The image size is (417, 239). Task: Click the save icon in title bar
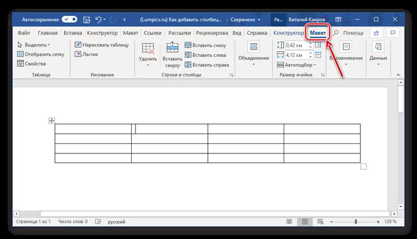[x=86, y=19]
